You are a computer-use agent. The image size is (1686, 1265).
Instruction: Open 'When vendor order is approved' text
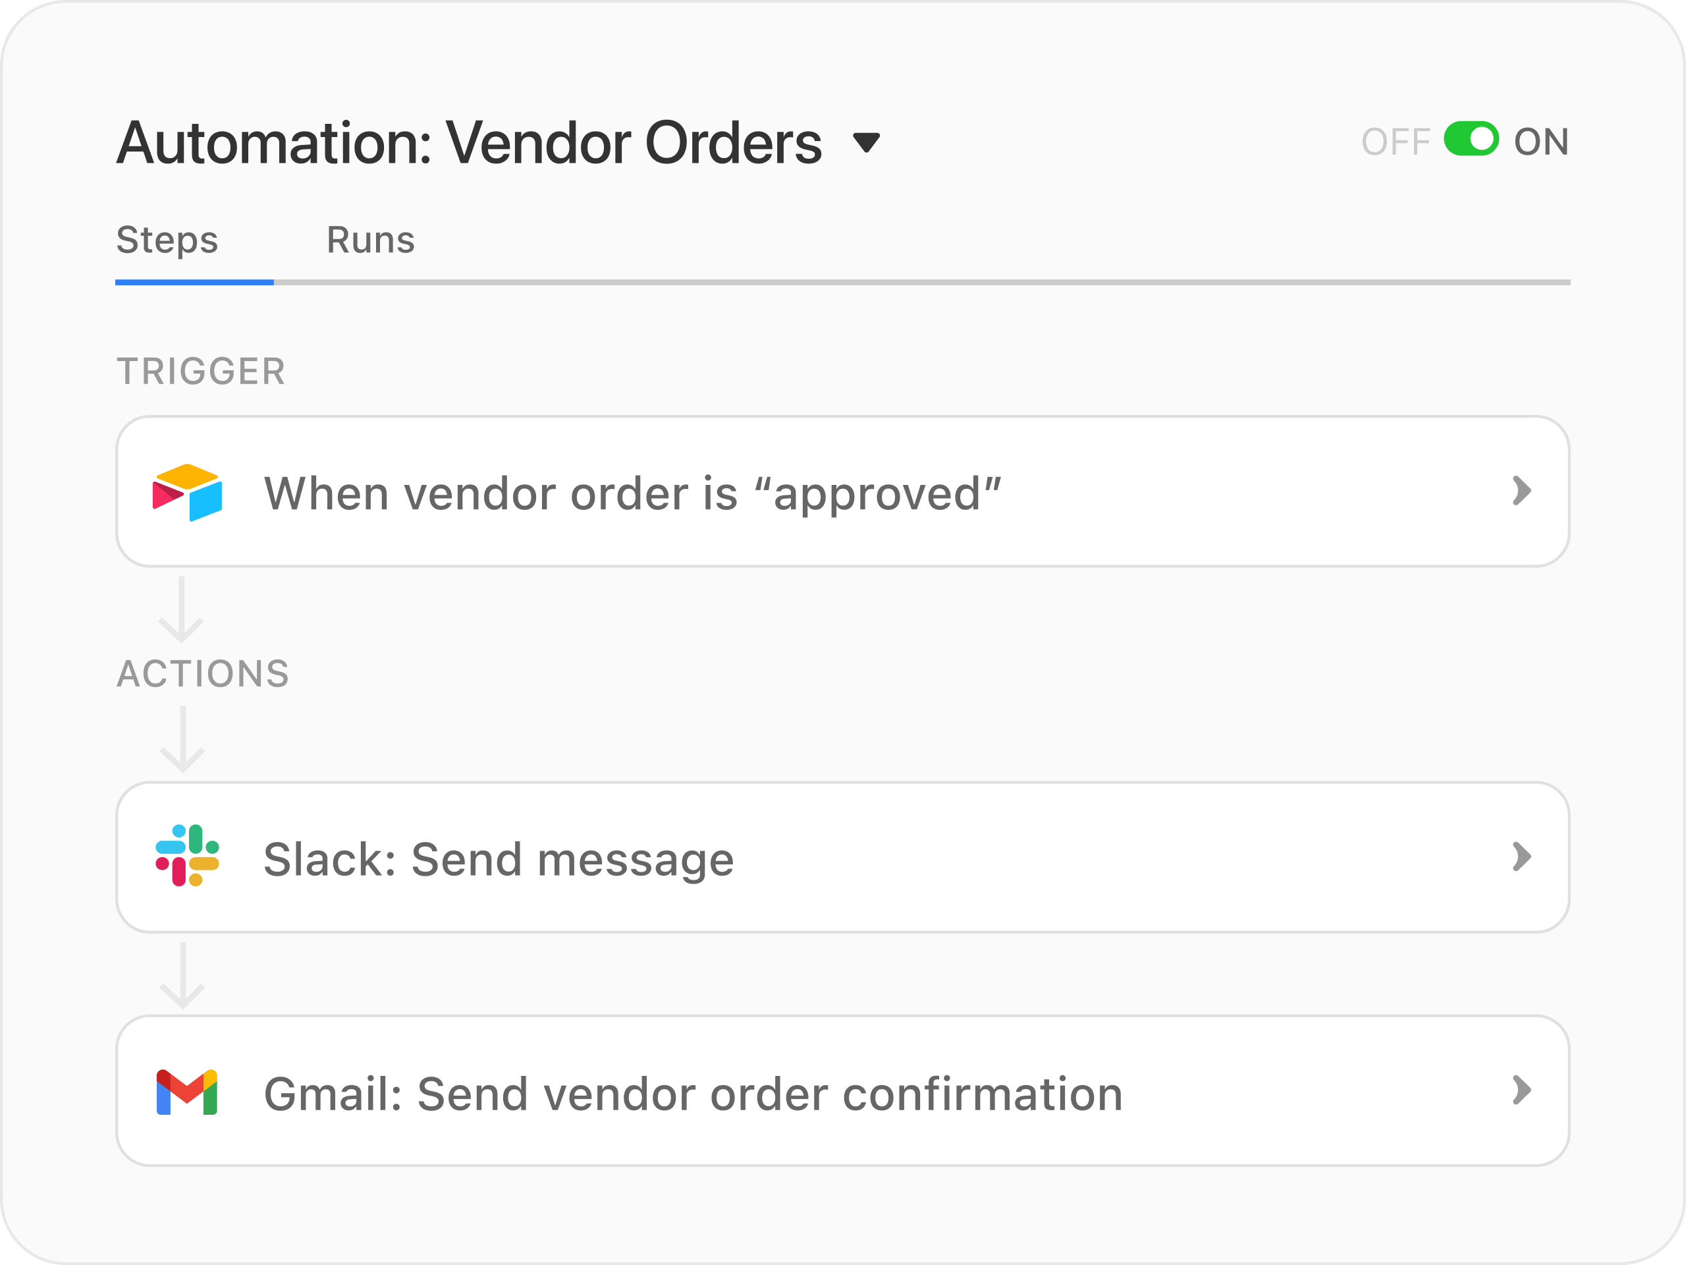tap(632, 493)
